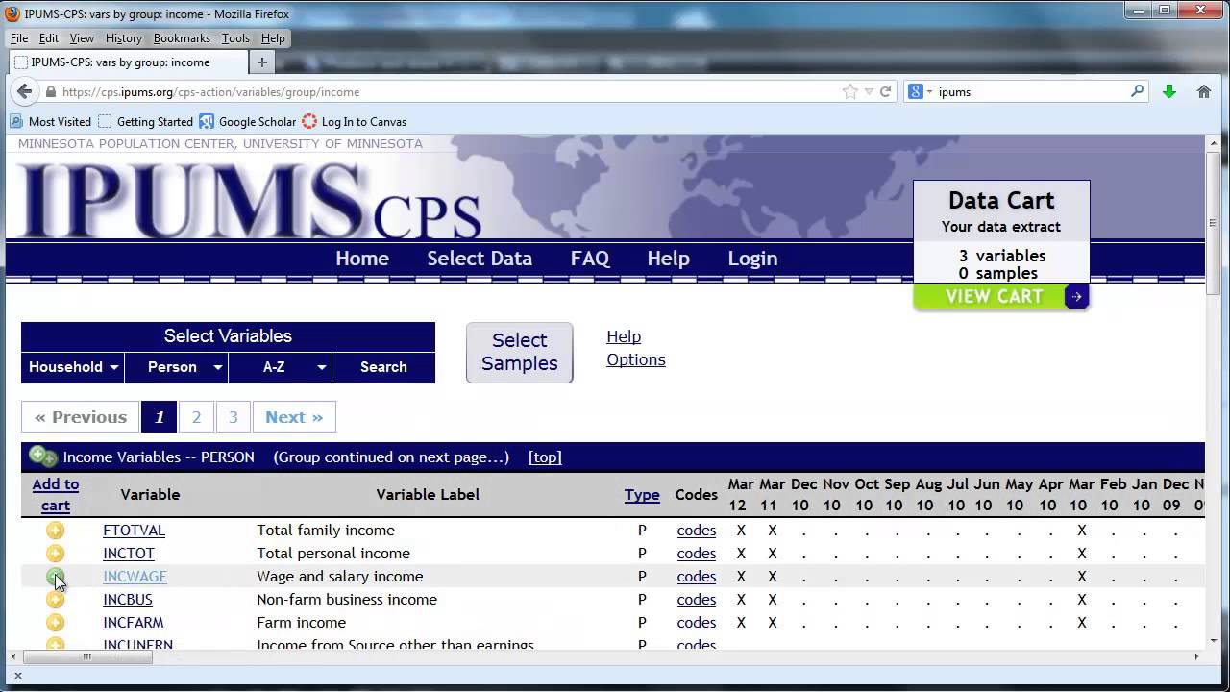
Task: Open INCBUS variable link
Action: (x=128, y=600)
